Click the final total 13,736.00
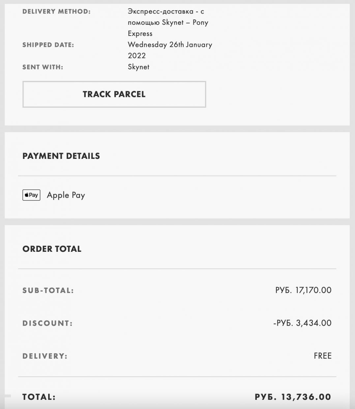The width and height of the screenshot is (355, 409). point(293,397)
